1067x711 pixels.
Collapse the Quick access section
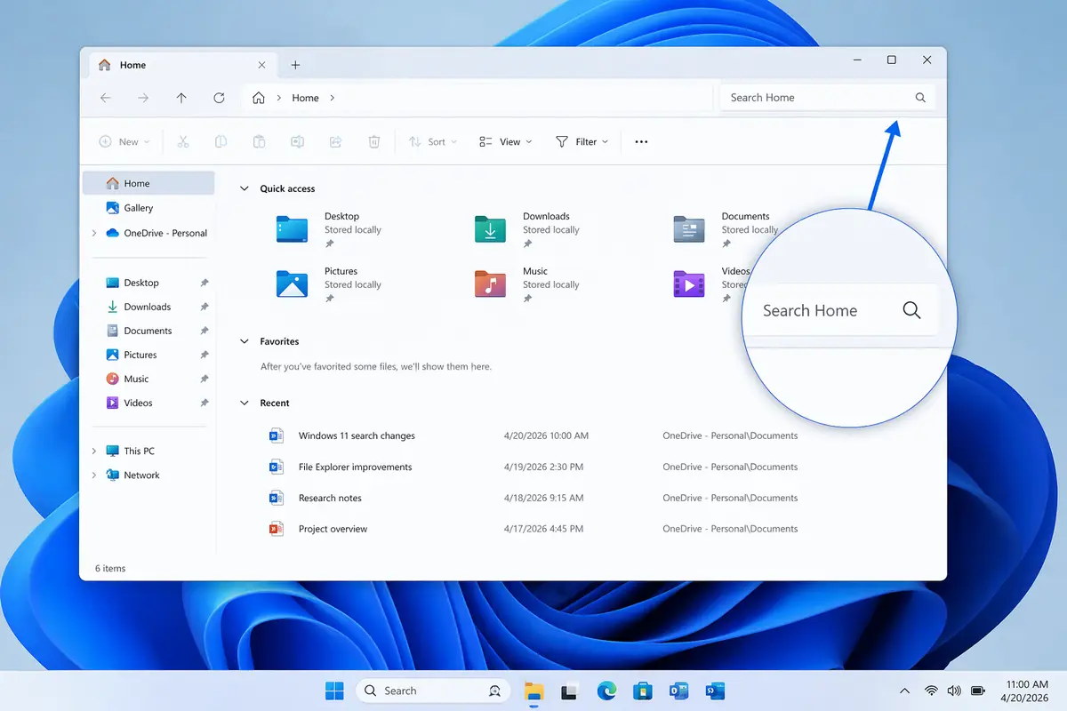(x=245, y=188)
